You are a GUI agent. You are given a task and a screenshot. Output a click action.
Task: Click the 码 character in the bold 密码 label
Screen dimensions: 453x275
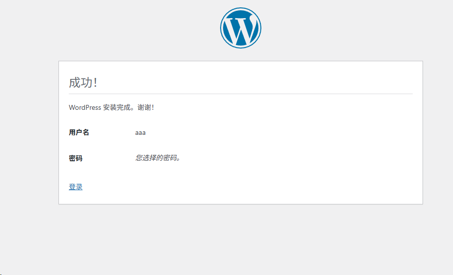(79, 158)
